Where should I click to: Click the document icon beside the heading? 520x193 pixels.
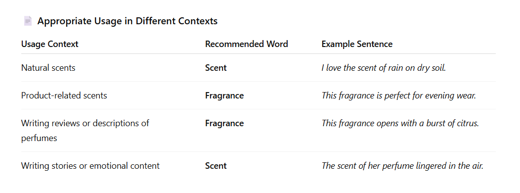(x=28, y=21)
